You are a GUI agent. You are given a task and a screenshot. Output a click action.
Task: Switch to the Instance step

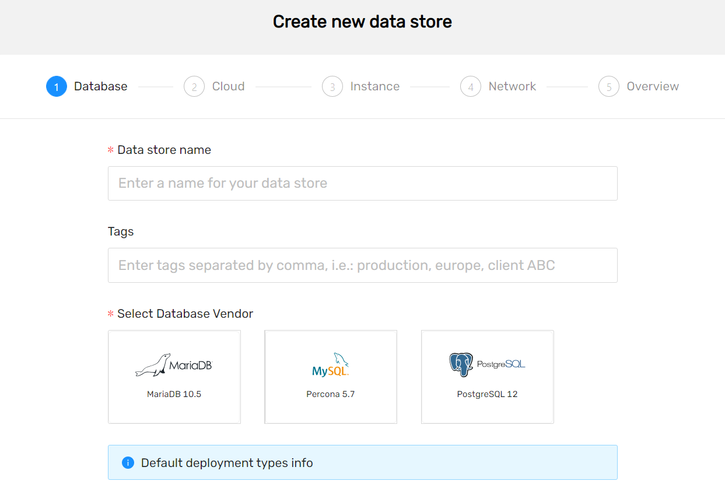375,86
